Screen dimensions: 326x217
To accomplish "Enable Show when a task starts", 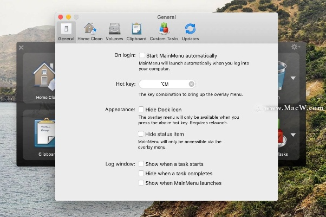I will pyautogui.click(x=142, y=164).
